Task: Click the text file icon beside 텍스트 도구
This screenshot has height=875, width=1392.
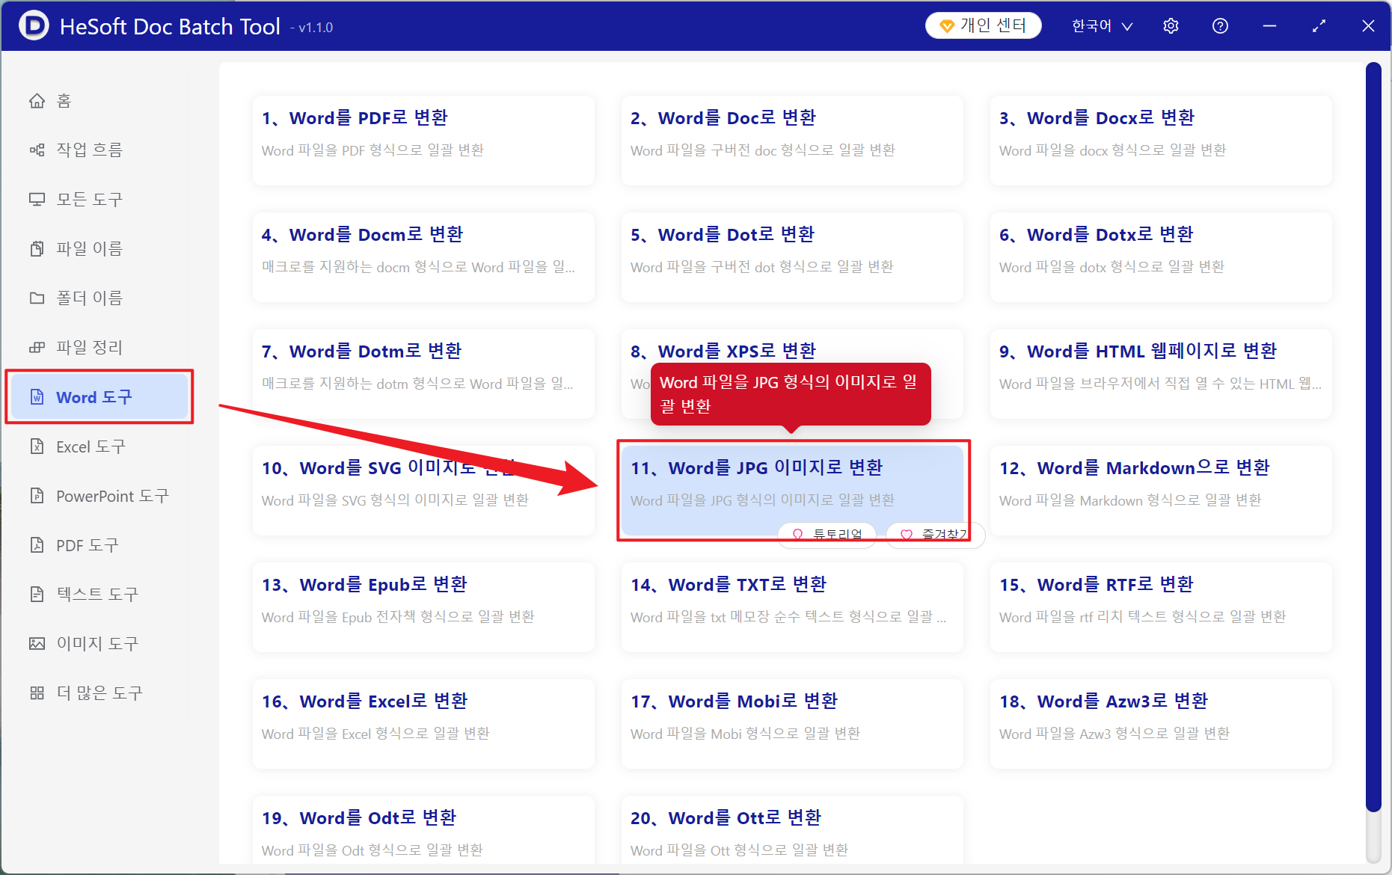Action: [37, 595]
